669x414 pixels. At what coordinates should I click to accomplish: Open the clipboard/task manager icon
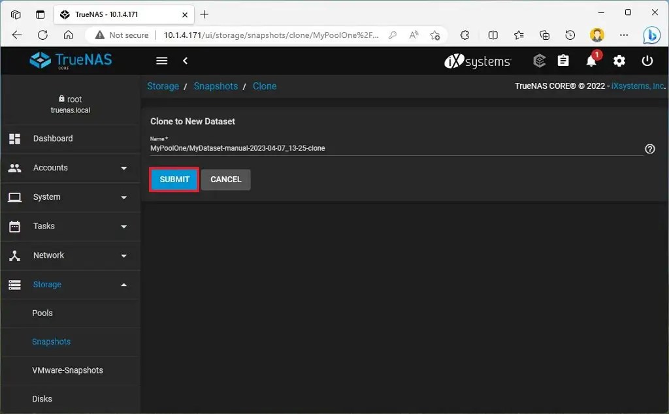(x=563, y=61)
